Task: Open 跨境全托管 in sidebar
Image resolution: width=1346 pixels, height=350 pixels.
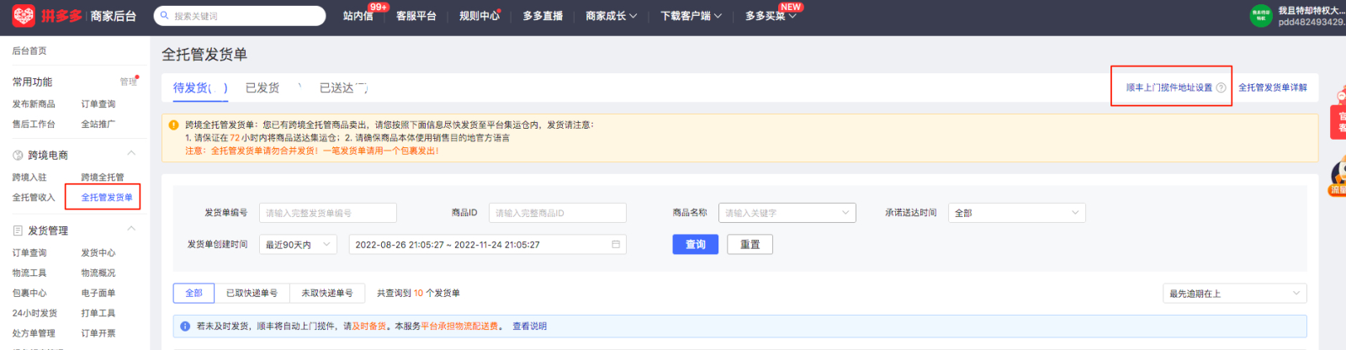Action: pyautogui.click(x=103, y=178)
